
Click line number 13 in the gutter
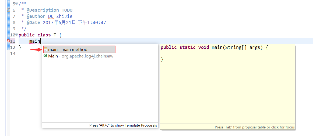click(x=13, y=54)
